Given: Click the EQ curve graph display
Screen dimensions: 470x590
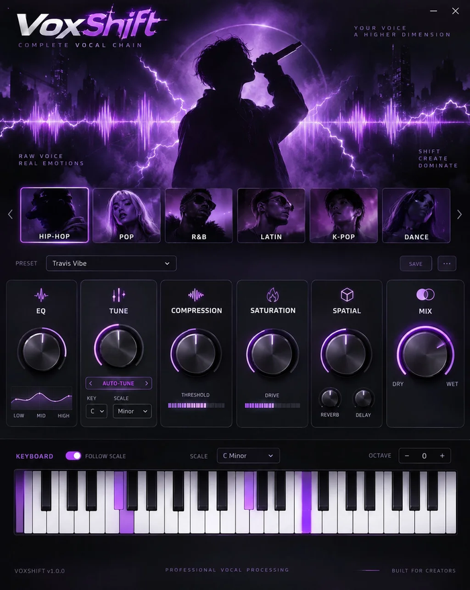Looking at the screenshot, I should pos(42,398).
